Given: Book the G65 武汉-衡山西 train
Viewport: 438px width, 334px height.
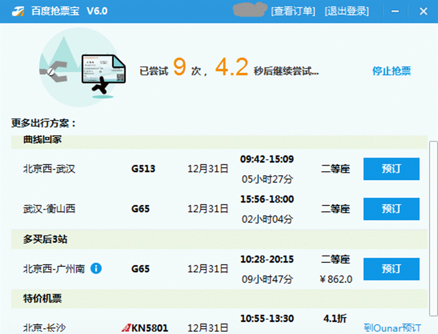Looking at the screenshot, I should click(x=392, y=209).
